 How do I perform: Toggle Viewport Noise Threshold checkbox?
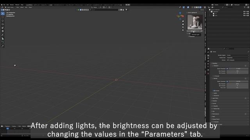227,68
